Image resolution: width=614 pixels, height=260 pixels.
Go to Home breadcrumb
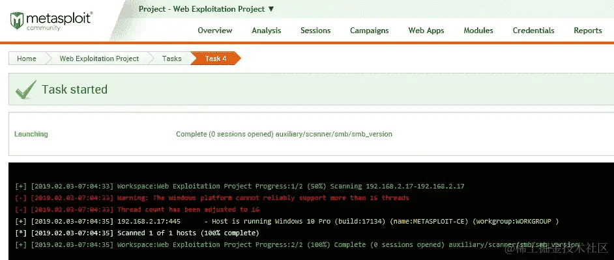pos(27,58)
